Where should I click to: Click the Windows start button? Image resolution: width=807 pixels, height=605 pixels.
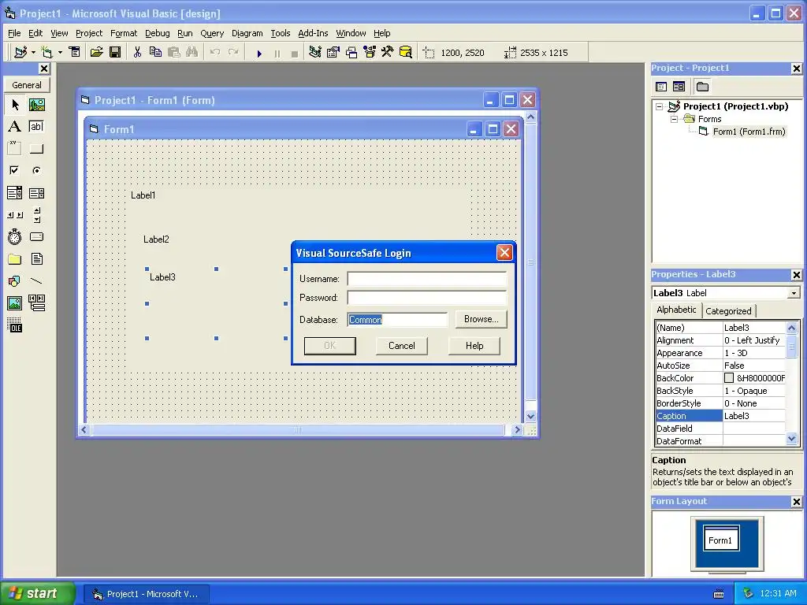[37, 593]
